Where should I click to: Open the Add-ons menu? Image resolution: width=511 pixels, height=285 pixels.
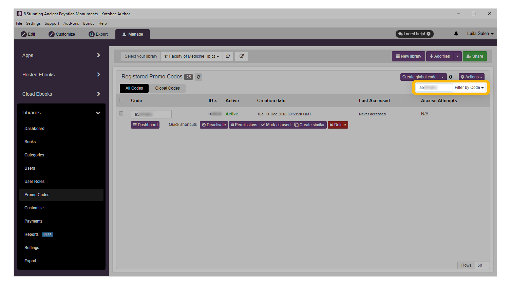click(71, 23)
